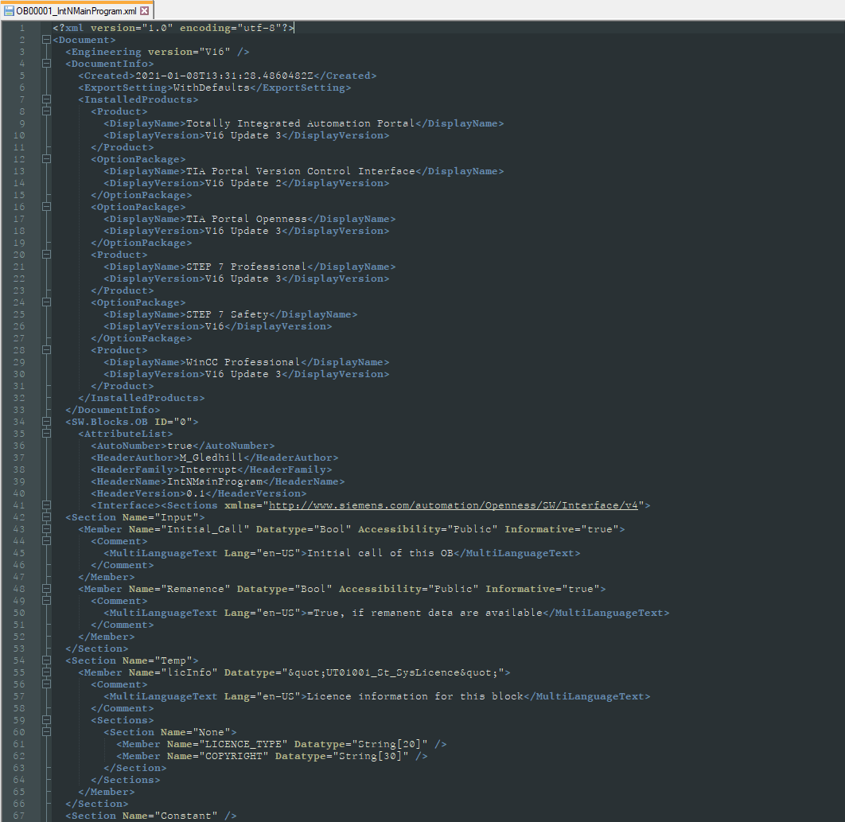Click the text "=True, if remanent data are available"
This screenshot has height=822, width=845.
tap(425, 613)
